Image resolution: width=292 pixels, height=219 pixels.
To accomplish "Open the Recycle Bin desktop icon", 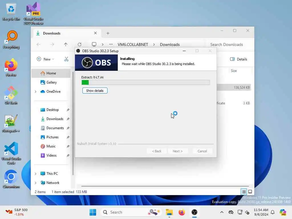I will tap(11, 12).
